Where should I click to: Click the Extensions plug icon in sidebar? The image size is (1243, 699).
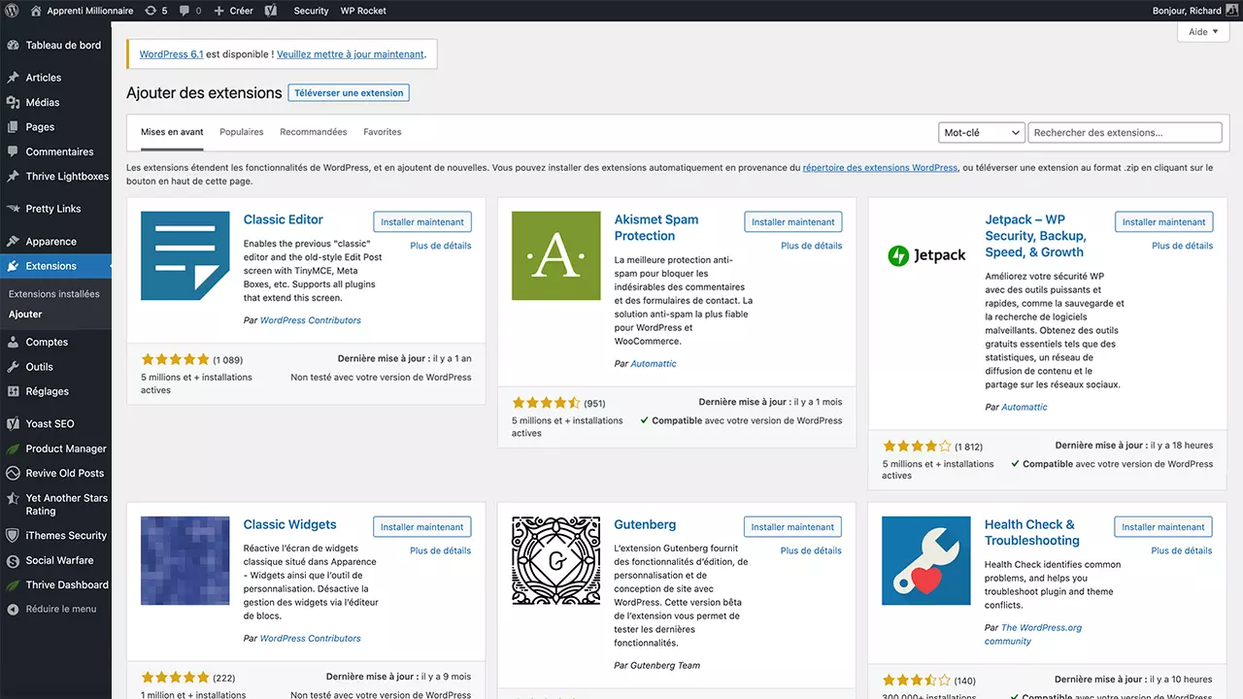pyautogui.click(x=13, y=266)
